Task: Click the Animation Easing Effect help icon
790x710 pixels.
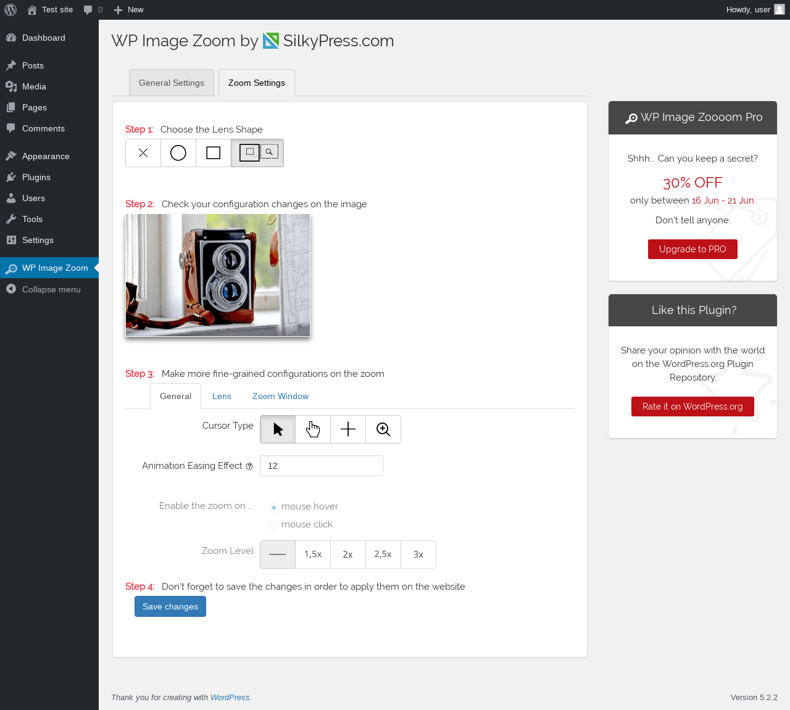Action: (249, 466)
